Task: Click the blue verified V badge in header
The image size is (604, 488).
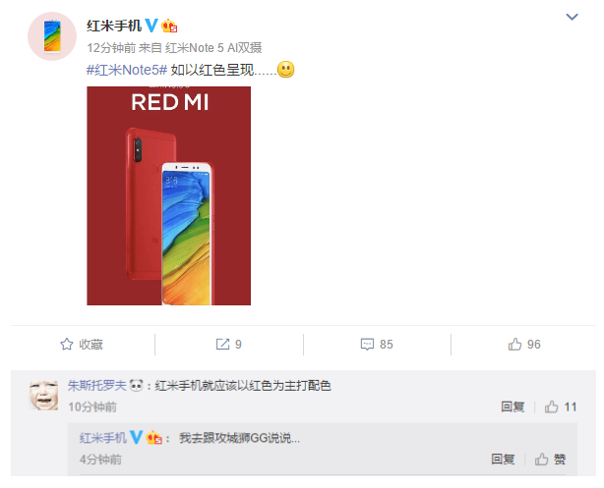Action: click(x=151, y=26)
